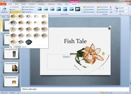Apply the Chalk Sketch grayscale effect
This screenshot has height=94, width=131.
pyautogui.click(x=13, y=23)
